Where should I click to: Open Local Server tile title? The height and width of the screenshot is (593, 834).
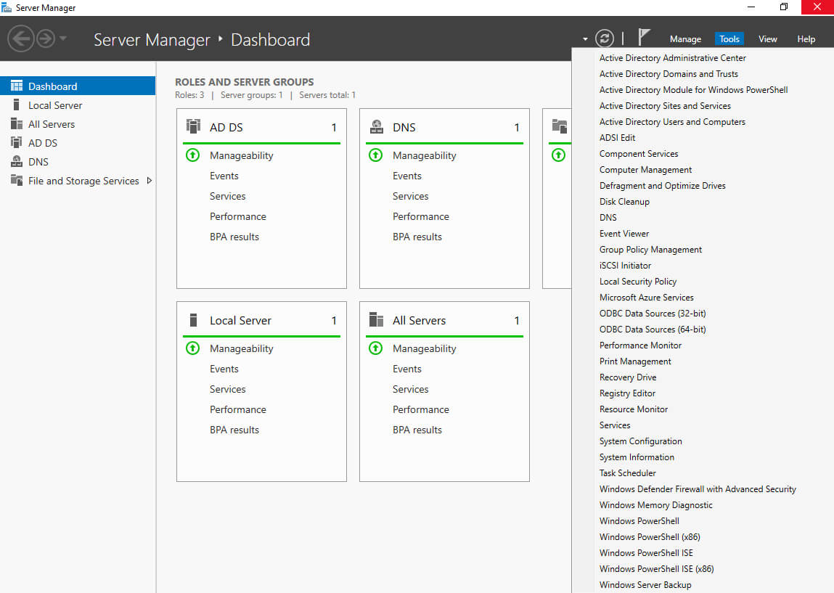click(x=240, y=320)
